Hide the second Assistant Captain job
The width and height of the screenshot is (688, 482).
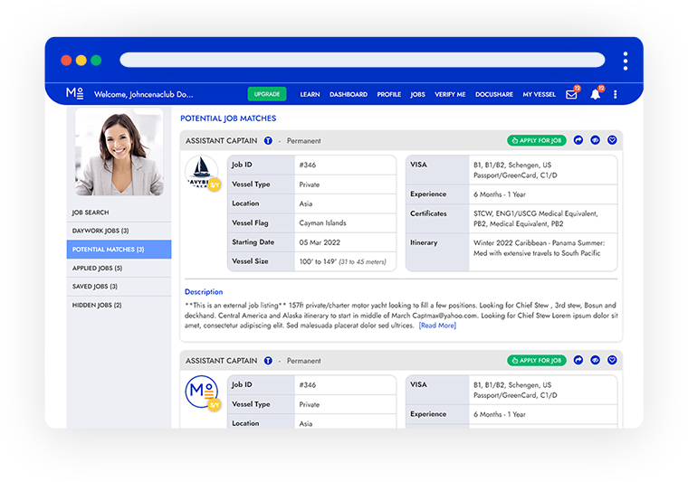point(595,360)
